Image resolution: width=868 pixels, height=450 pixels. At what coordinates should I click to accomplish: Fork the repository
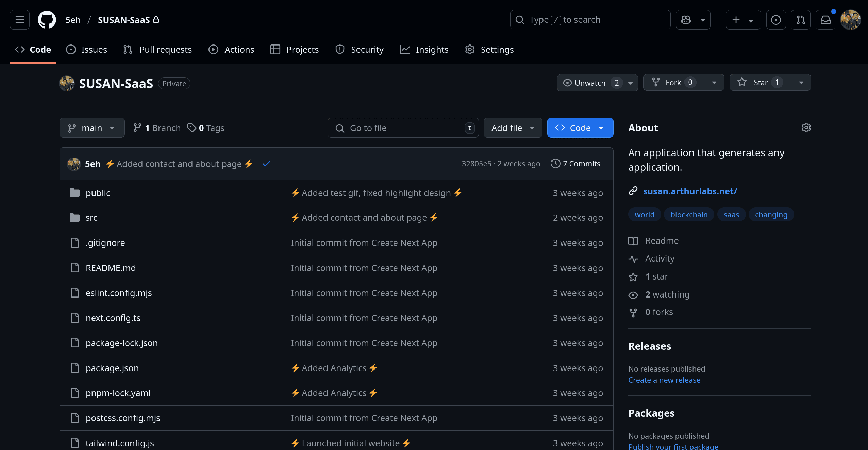pyautogui.click(x=673, y=83)
